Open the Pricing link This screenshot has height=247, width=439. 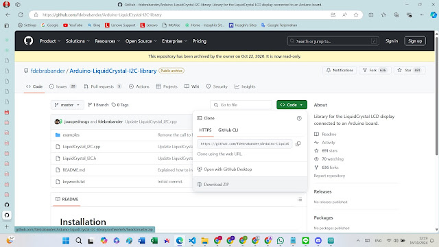tap(200, 41)
